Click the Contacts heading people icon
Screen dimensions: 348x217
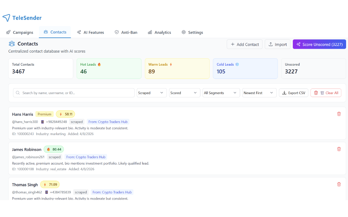(12, 44)
